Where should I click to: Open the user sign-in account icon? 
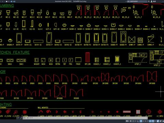[152, 1]
